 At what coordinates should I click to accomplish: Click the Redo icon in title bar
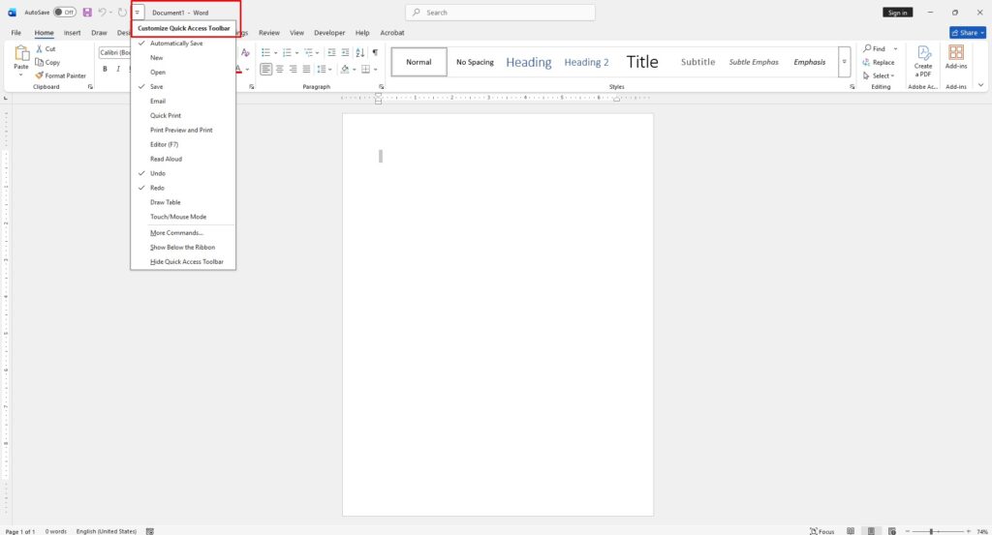(x=122, y=12)
